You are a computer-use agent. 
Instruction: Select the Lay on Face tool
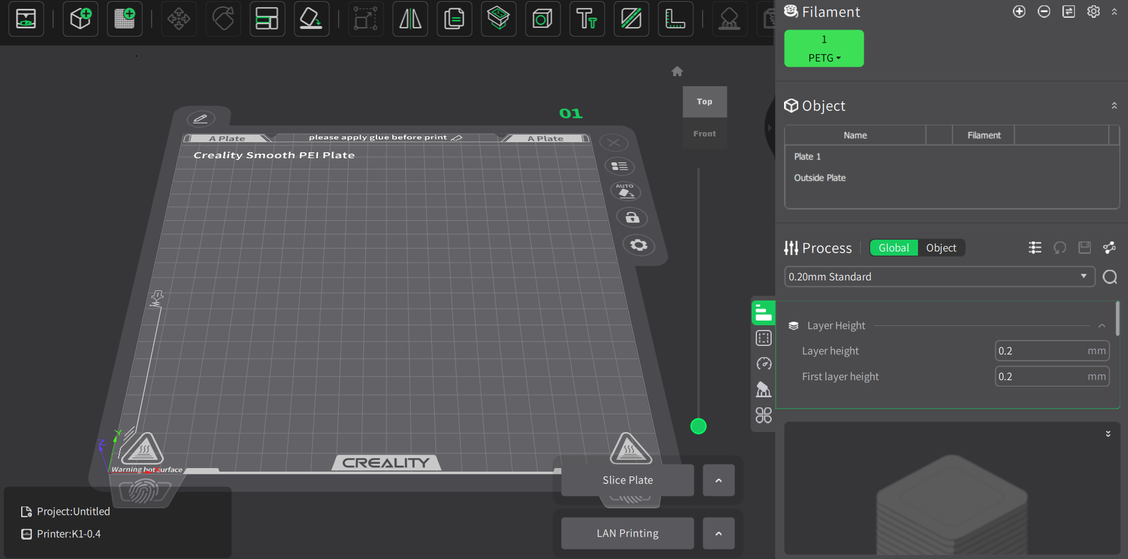tap(311, 19)
